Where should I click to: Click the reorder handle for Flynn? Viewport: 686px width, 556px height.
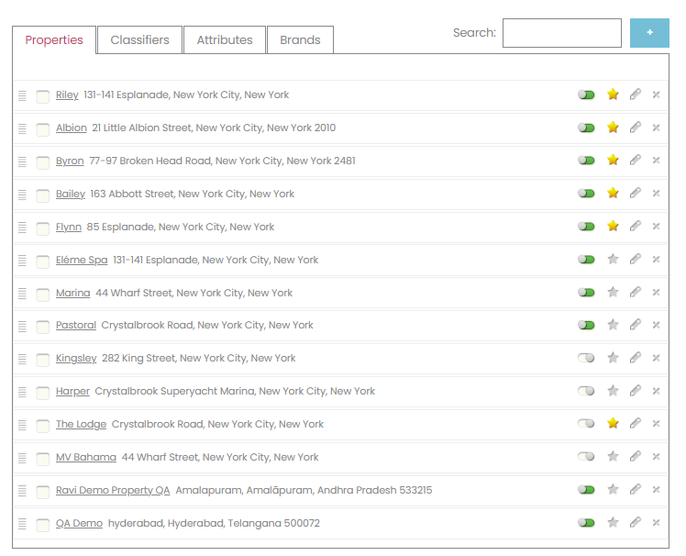click(22, 228)
